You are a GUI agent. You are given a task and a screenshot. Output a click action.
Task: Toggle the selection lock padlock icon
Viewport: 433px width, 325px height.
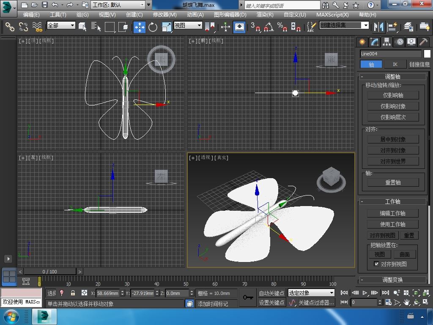[x=73, y=293]
